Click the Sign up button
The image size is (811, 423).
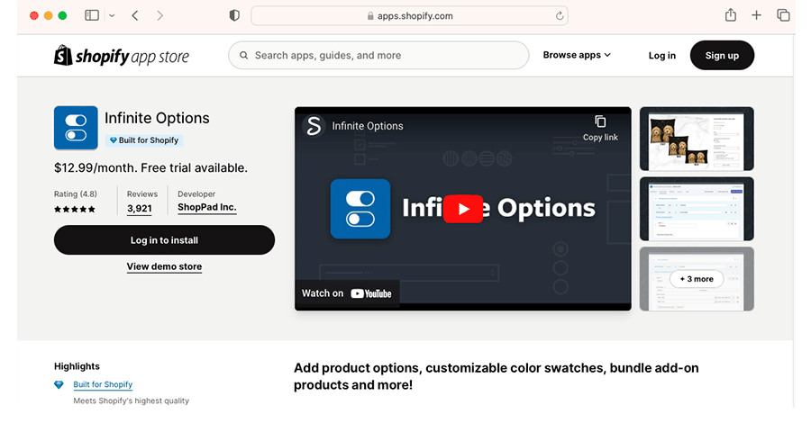click(x=722, y=55)
